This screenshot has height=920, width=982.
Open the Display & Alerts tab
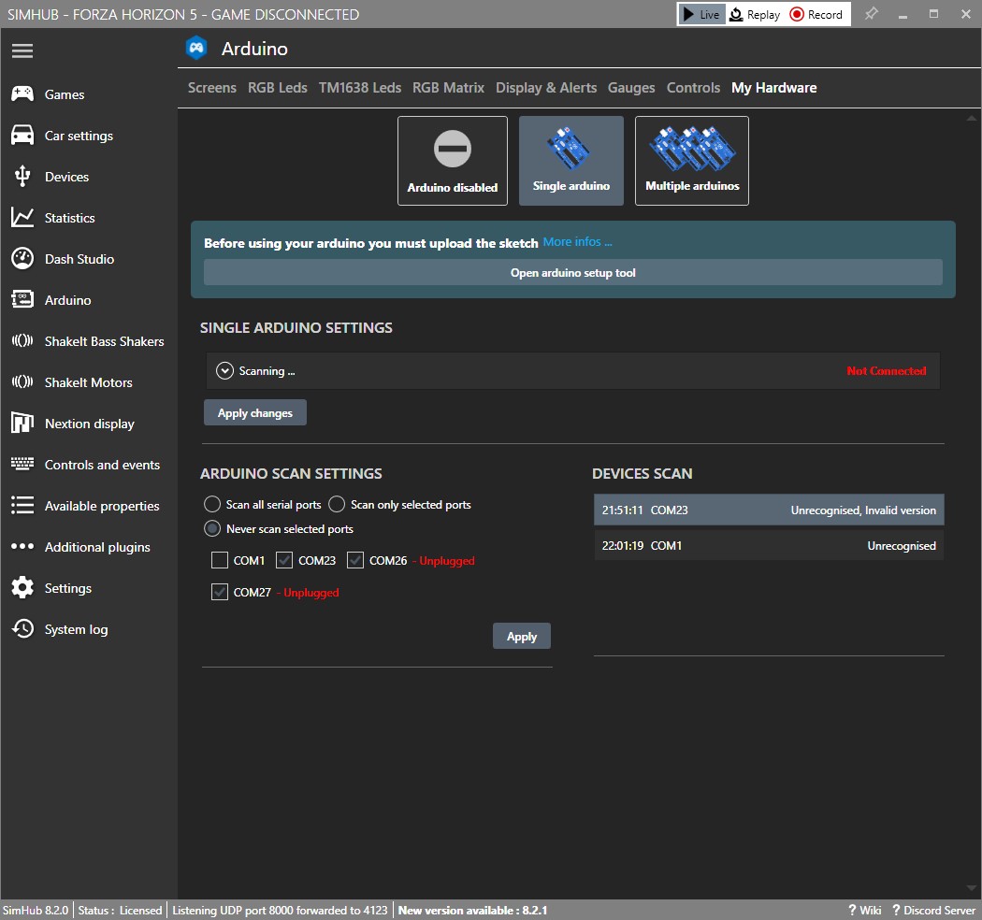546,88
